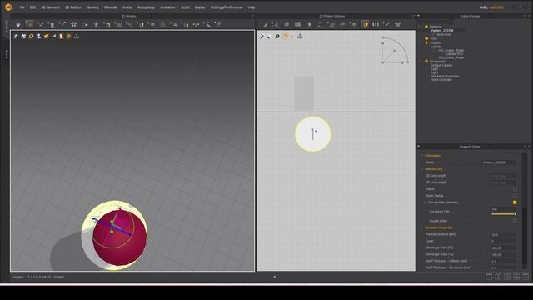Click the highlighted yellow icon in 2D viewport

tap(285, 36)
